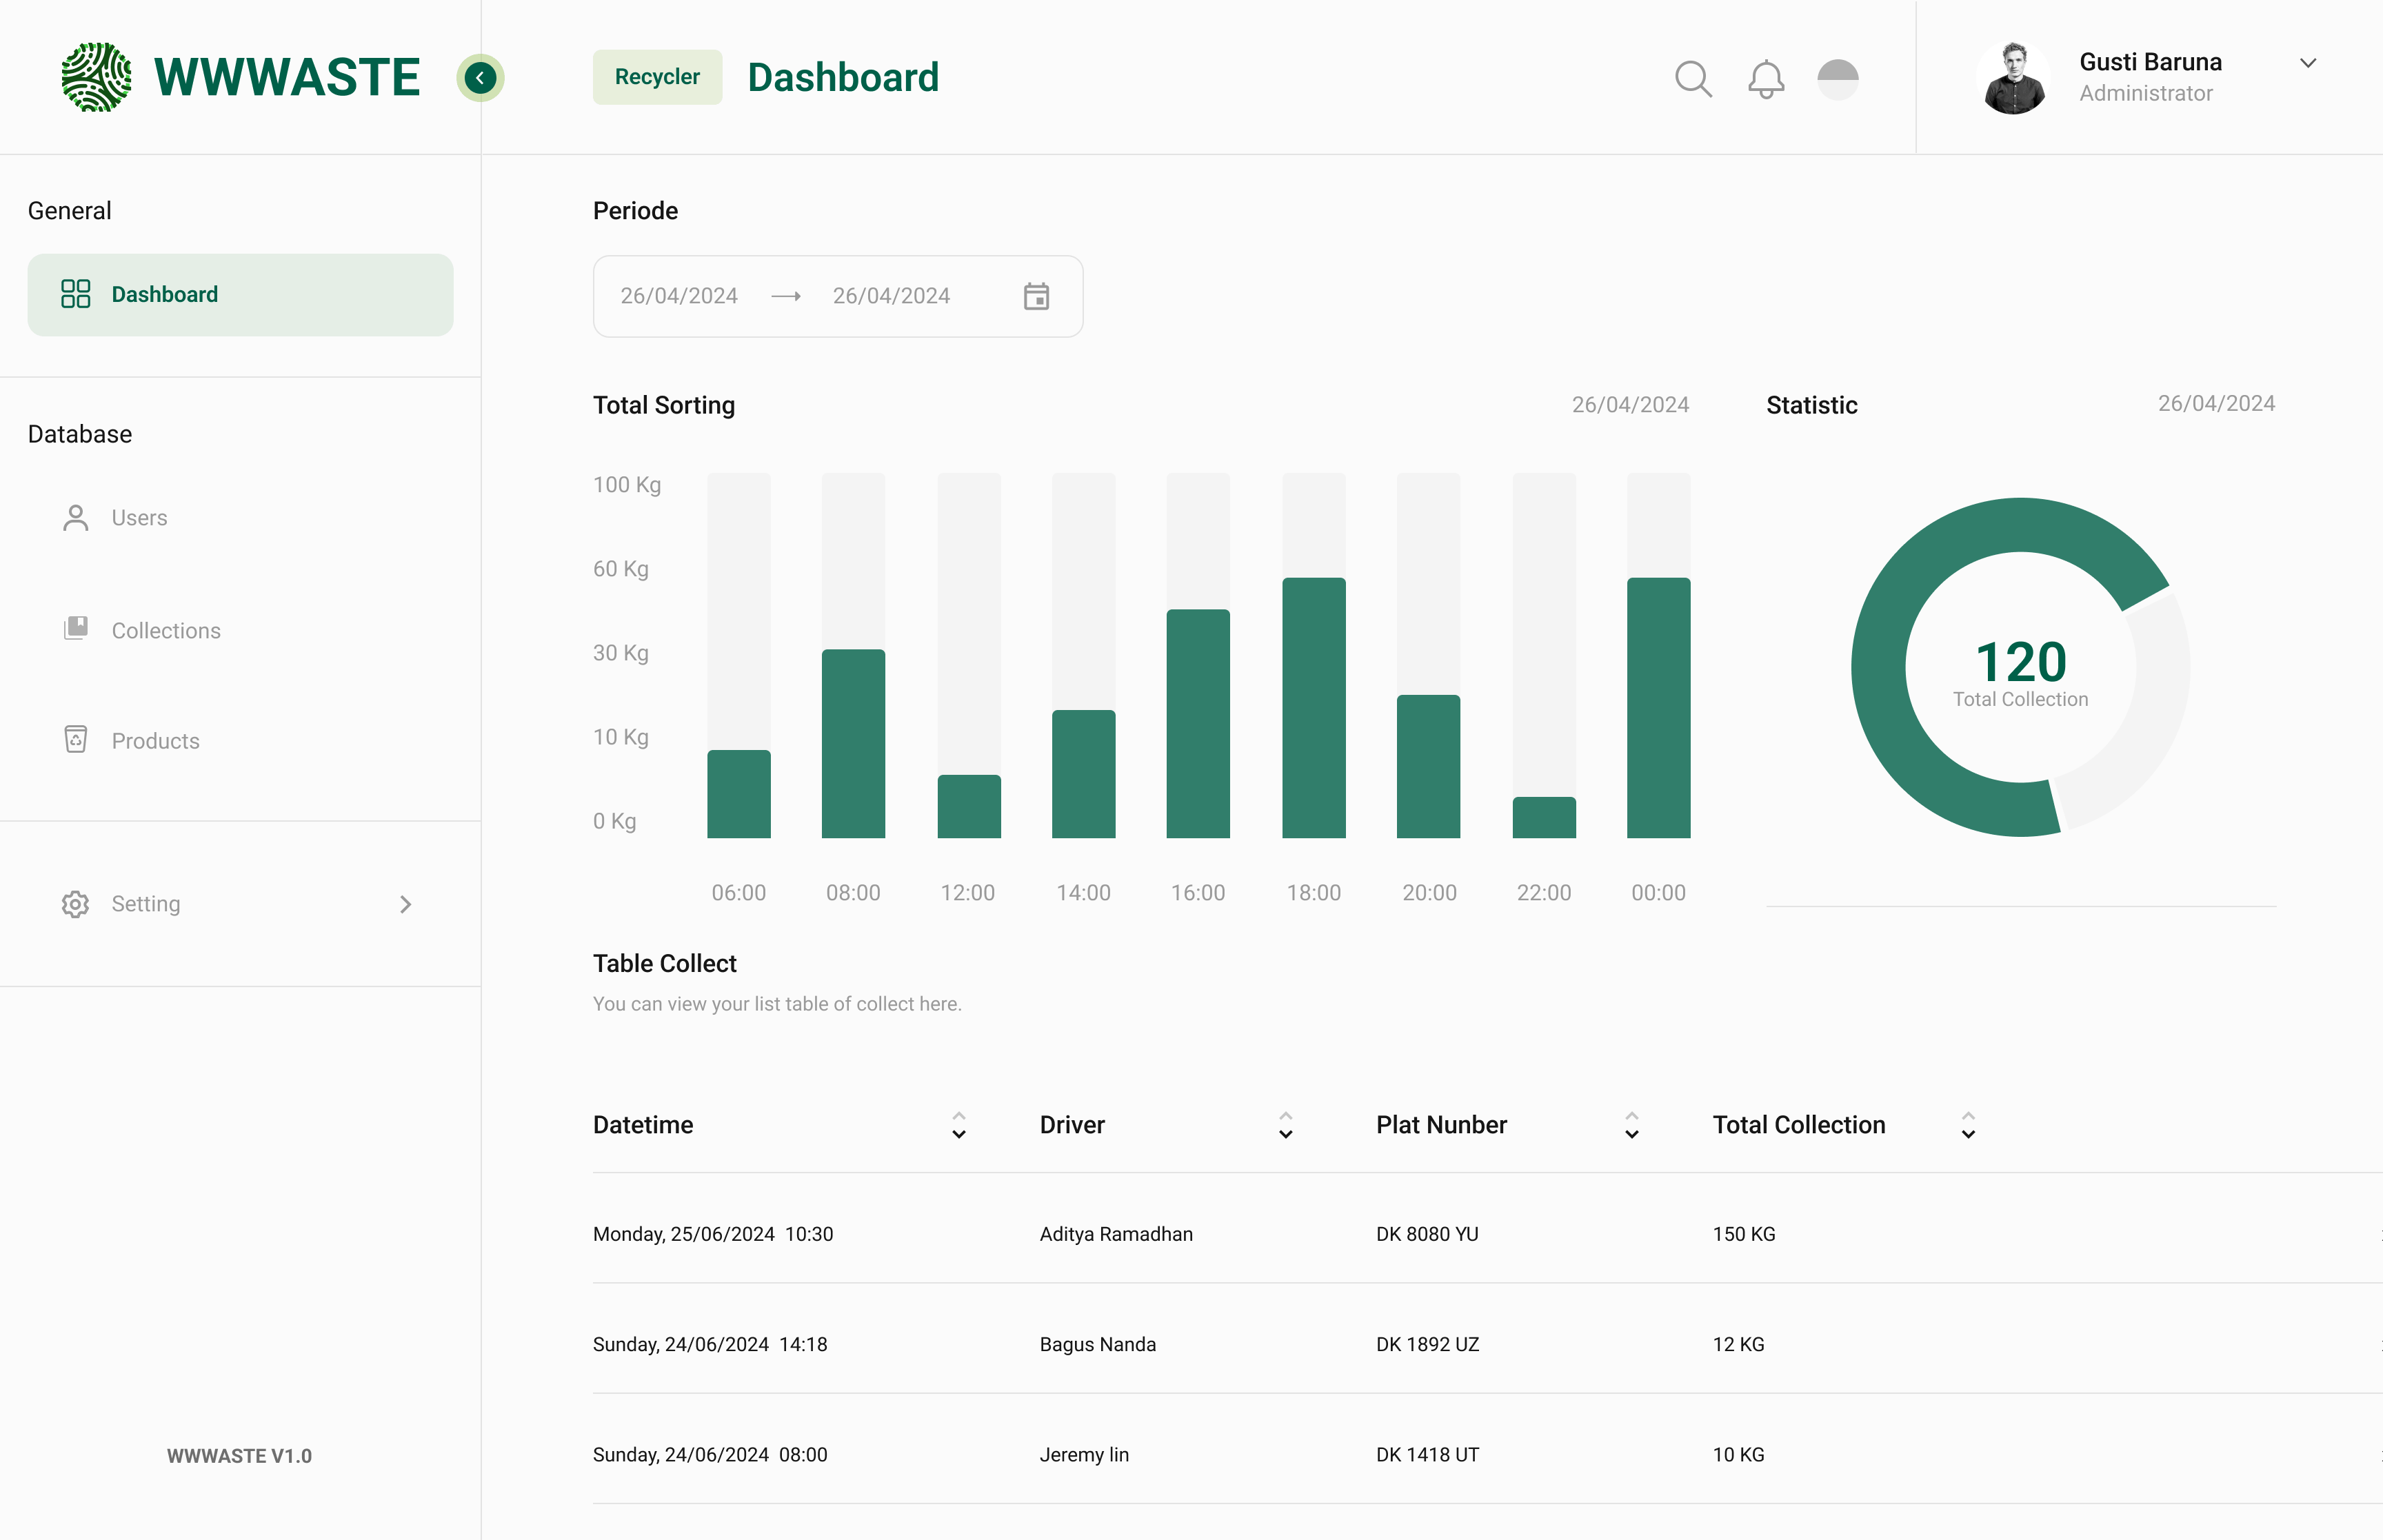Expand the Setting submenu chevron
The width and height of the screenshot is (2383, 1540).
pyautogui.click(x=405, y=904)
